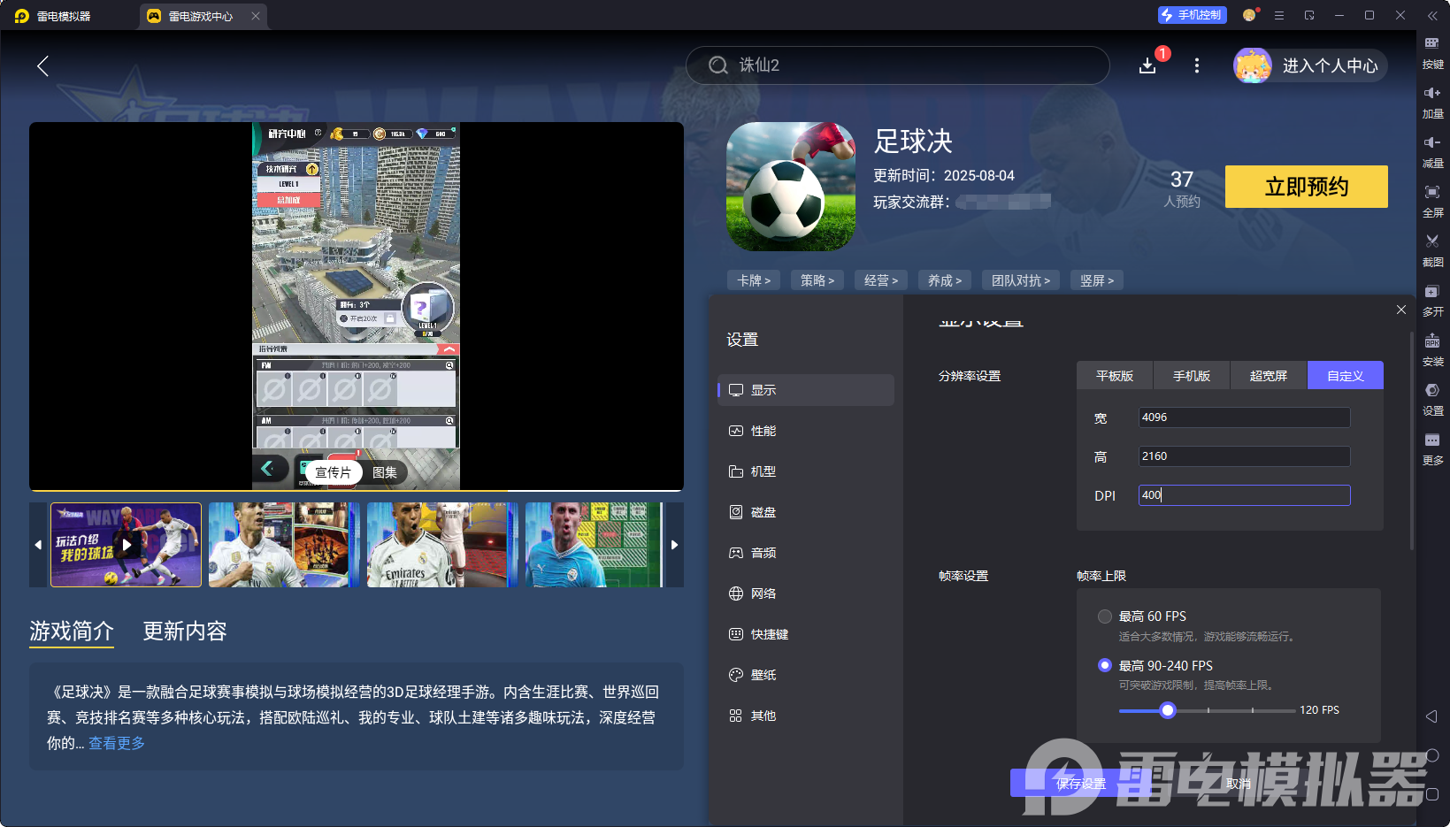
Task: Open the 图集 gallery tab
Action: coord(386,472)
